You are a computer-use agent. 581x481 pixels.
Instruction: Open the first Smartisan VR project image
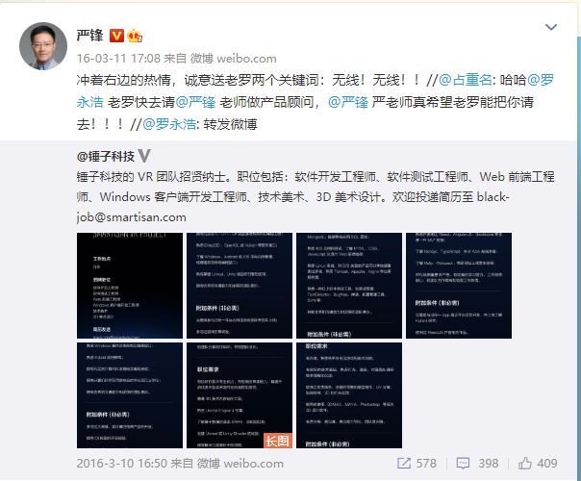[130, 286]
